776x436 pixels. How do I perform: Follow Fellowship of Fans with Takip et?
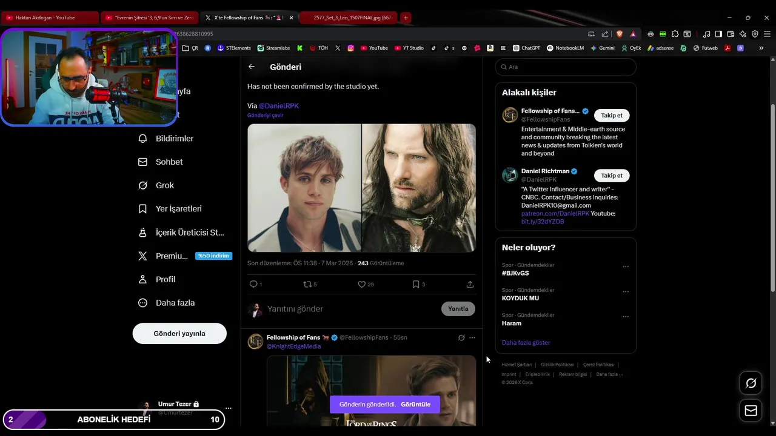coord(612,115)
